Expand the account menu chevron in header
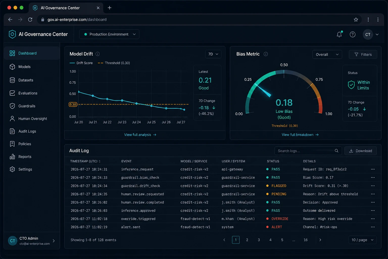The width and height of the screenshot is (388, 259). [377, 34]
